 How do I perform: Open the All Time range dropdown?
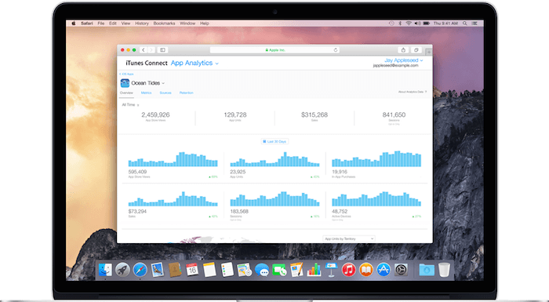point(130,105)
